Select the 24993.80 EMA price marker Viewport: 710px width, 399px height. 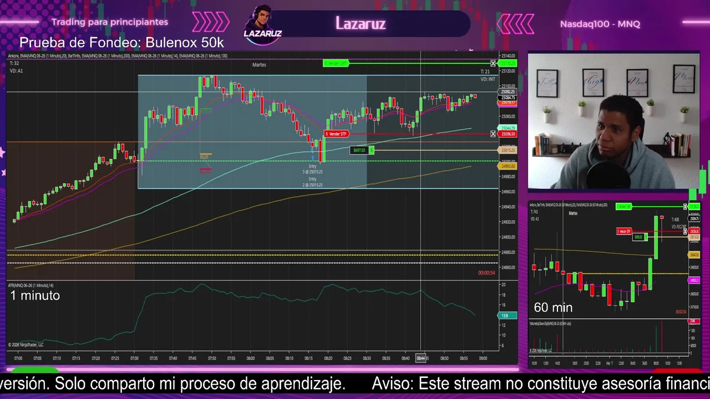pyautogui.click(x=508, y=166)
